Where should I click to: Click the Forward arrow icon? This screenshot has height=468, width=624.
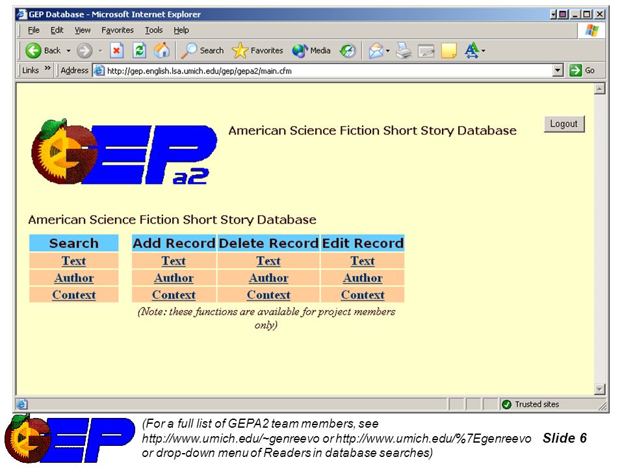(84, 51)
